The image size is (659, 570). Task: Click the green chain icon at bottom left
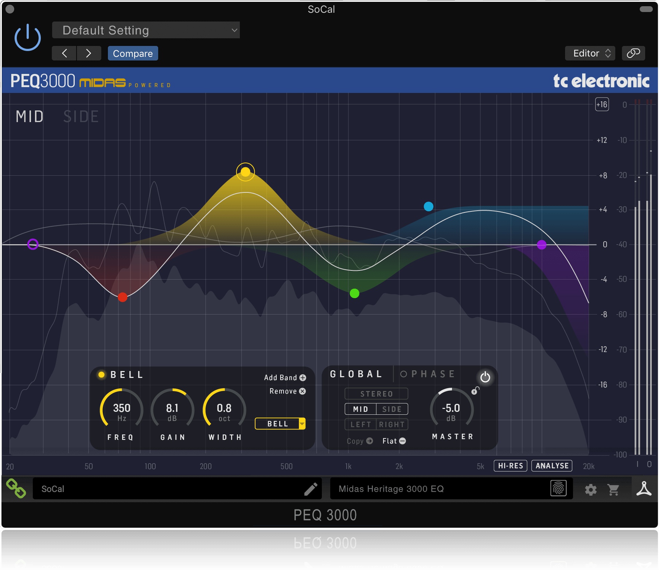click(16, 489)
